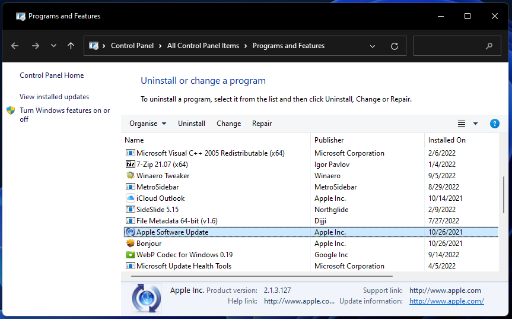Image resolution: width=512 pixels, height=319 pixels.
Task: Click the 9/5/2022 install date
Action: (442, 175)
